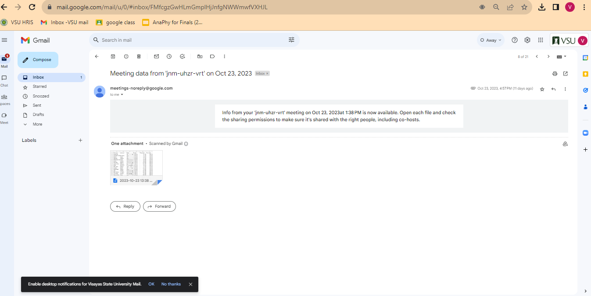Add this email to Tasks
The width and height of the screenshot is (591, 296).
(183, 57)
